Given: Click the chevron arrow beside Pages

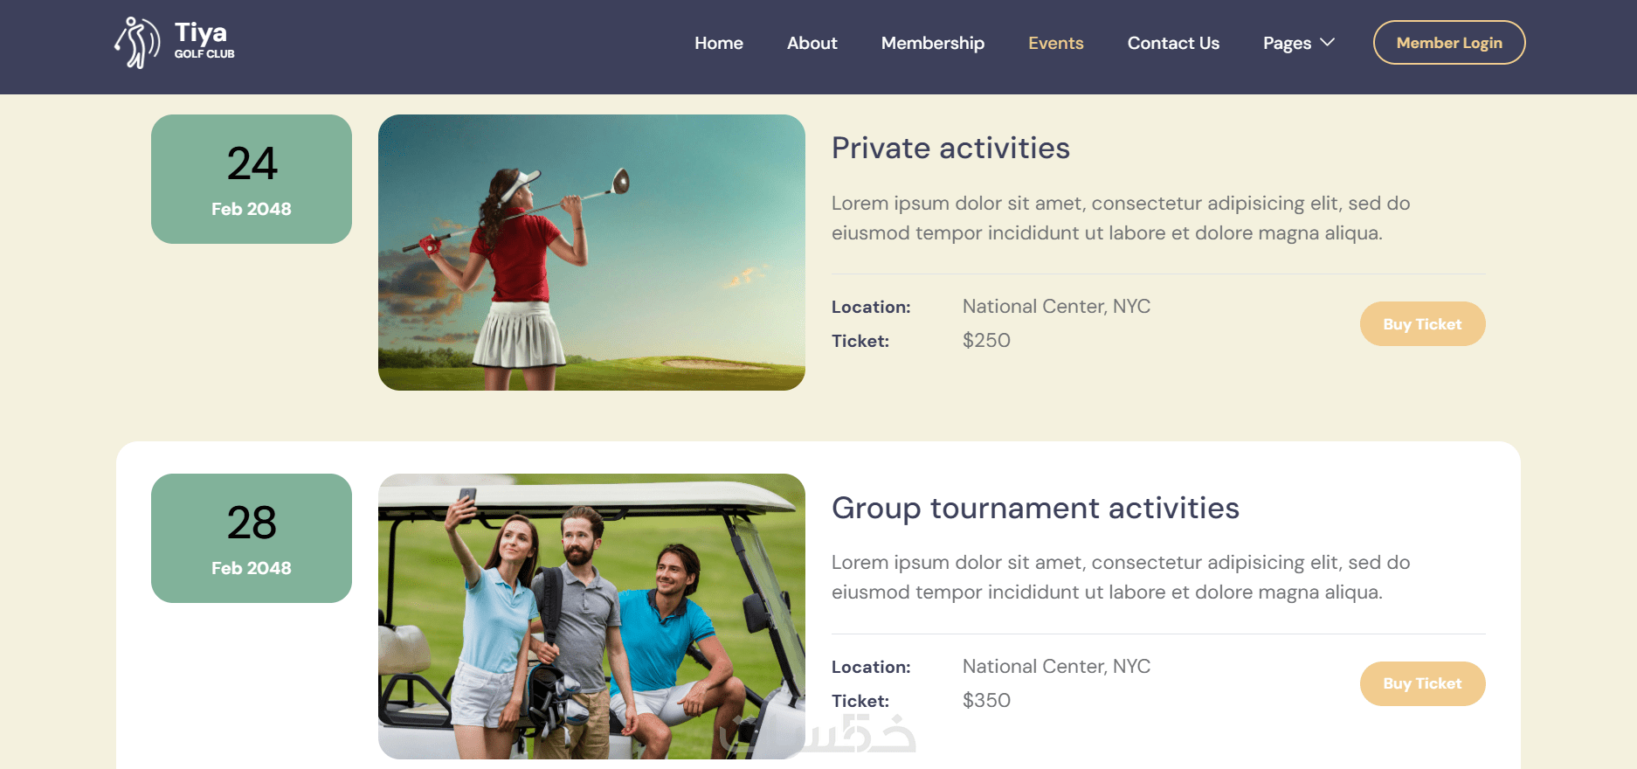Looking at the screenshot, I should (x=1327, y=42).
